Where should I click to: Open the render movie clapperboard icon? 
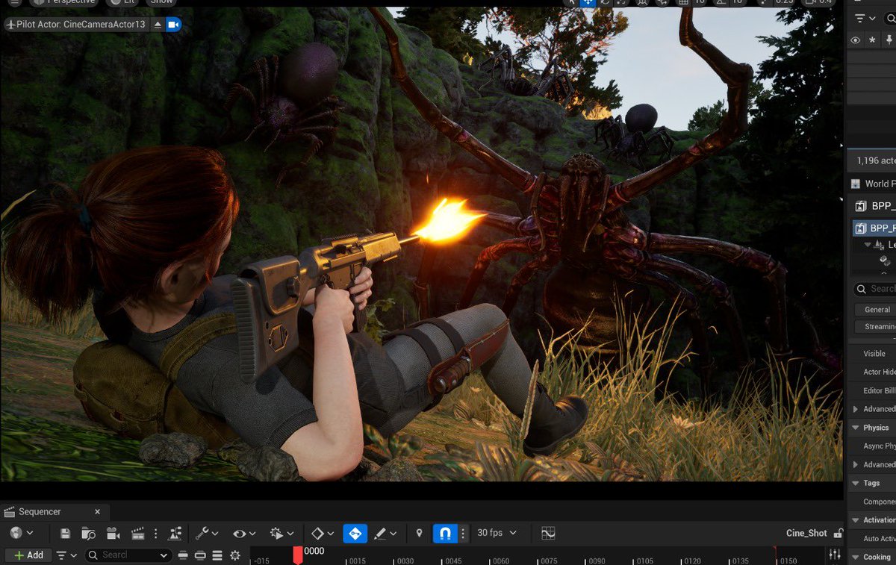pyautogui.click(x=137, y=534)
